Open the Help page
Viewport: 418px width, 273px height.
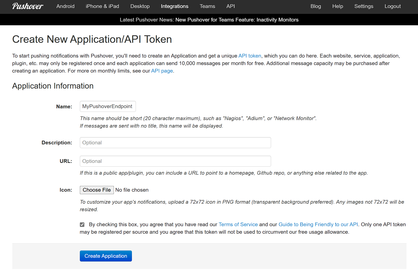(337, 6)
